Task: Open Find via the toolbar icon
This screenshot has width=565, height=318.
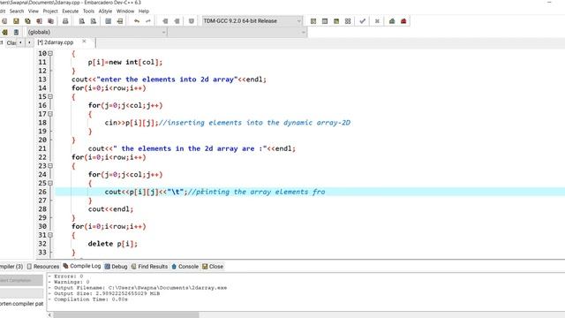Action: 82,21
